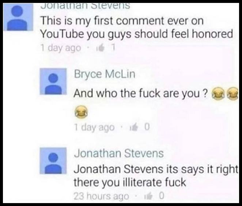Viewport: 242px width, 206px height.
Task: Like Jonathan Stevens' first comment with thumbs-up
Action: [100, 48]
